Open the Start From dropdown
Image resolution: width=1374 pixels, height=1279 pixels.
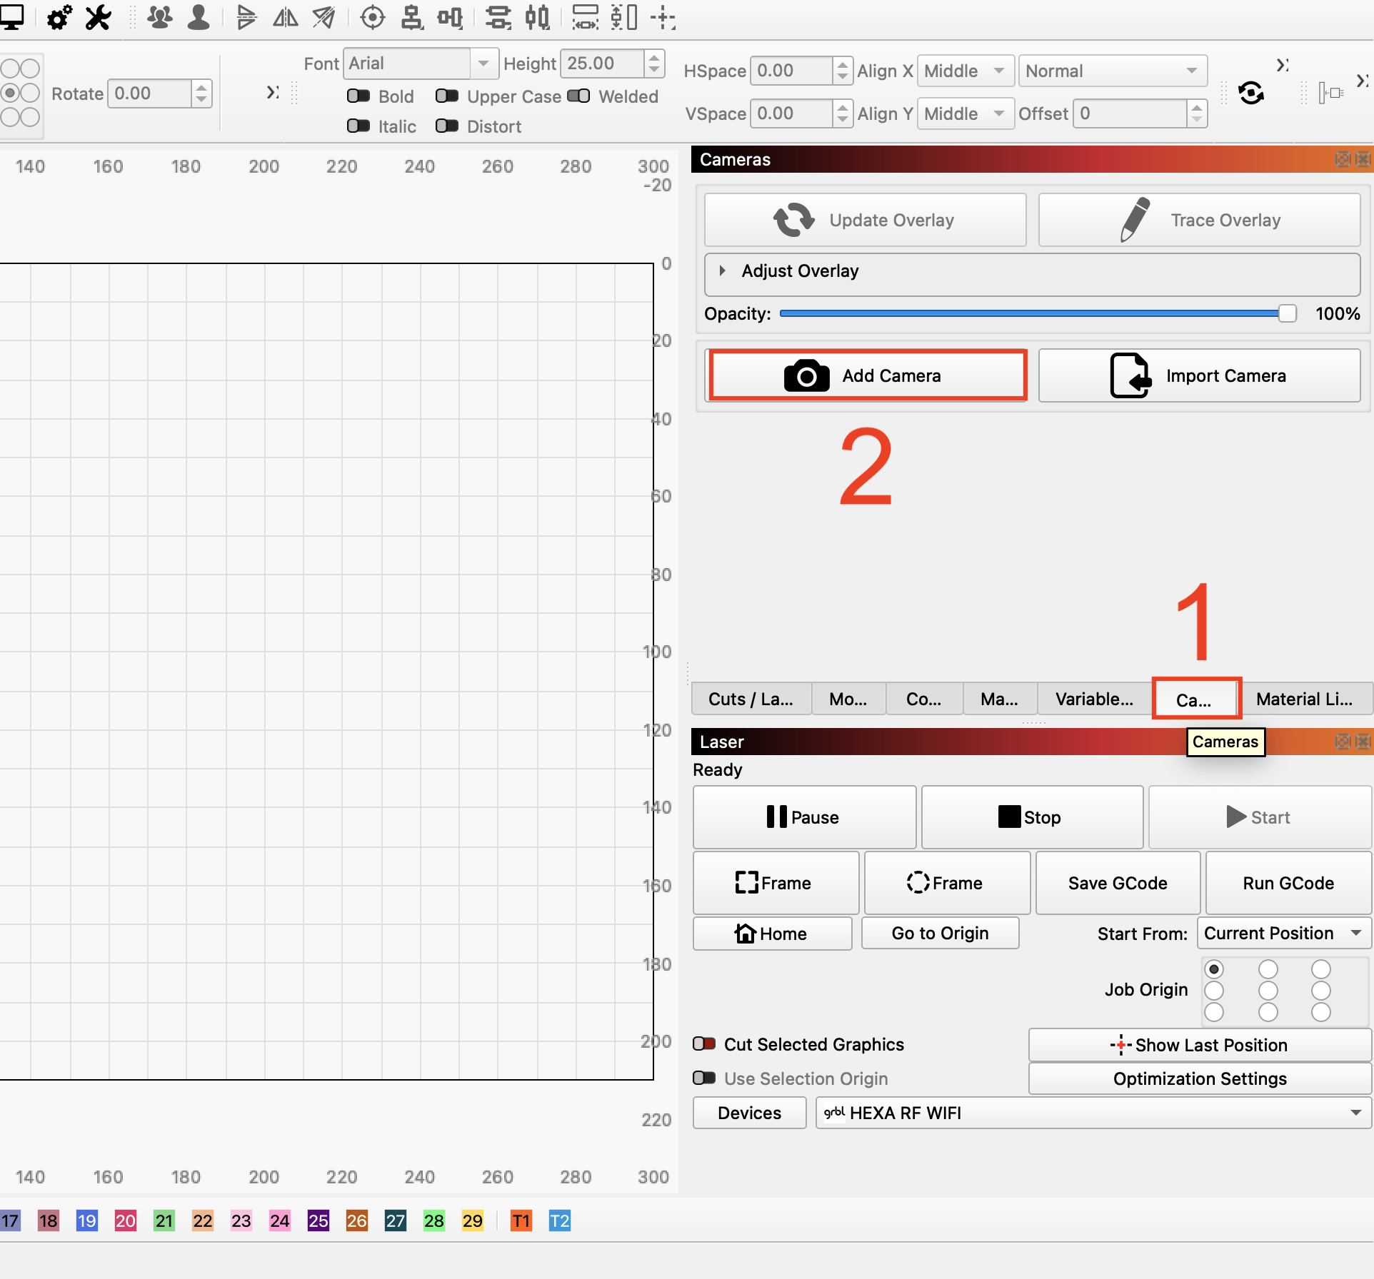(1283, 934)
